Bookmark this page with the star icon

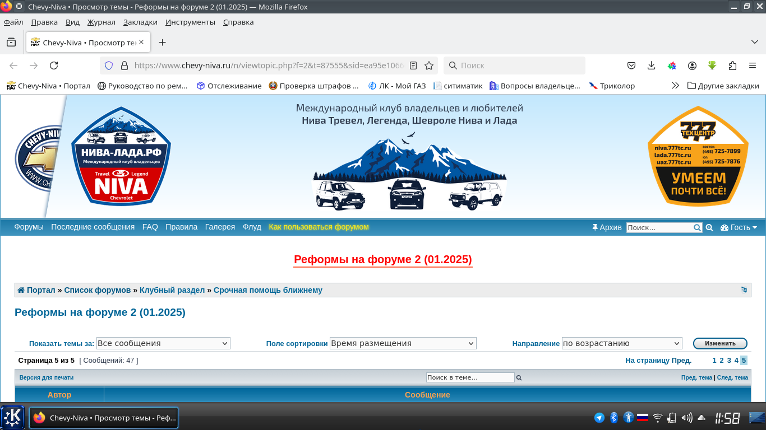429,66
